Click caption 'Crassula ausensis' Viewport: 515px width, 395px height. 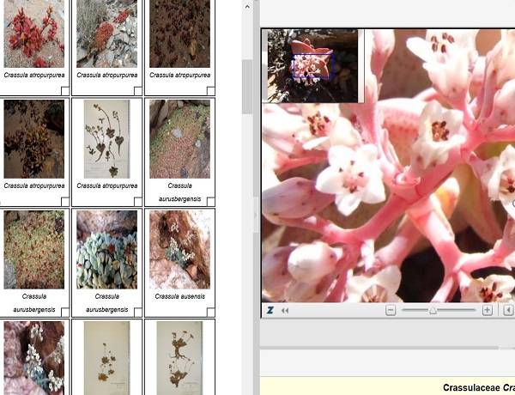click(180, 296)
